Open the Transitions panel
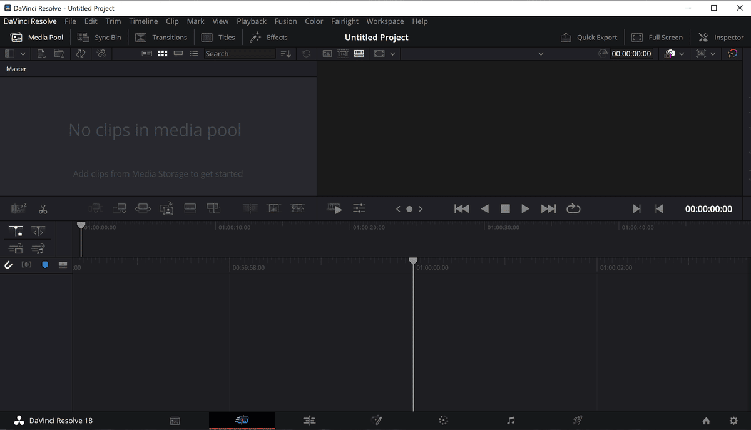This screenshot has height=430, width=751. (161, 38)
